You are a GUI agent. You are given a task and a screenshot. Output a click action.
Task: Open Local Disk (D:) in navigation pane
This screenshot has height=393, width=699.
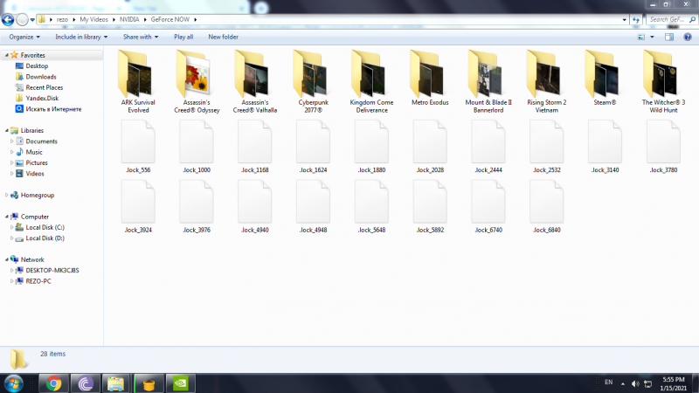(45, 238)
